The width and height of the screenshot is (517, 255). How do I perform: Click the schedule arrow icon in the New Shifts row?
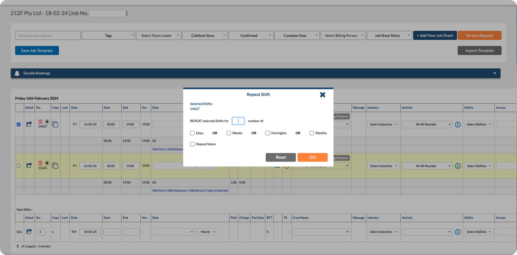tap(29, 232)
